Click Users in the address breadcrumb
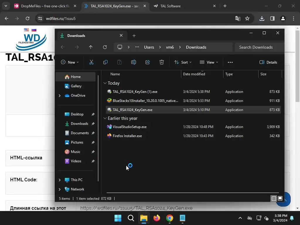300x225 pixels. click(149, 47)
